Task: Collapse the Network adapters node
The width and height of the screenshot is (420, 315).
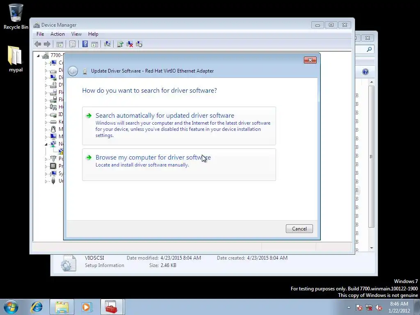Action: (46, 144)
